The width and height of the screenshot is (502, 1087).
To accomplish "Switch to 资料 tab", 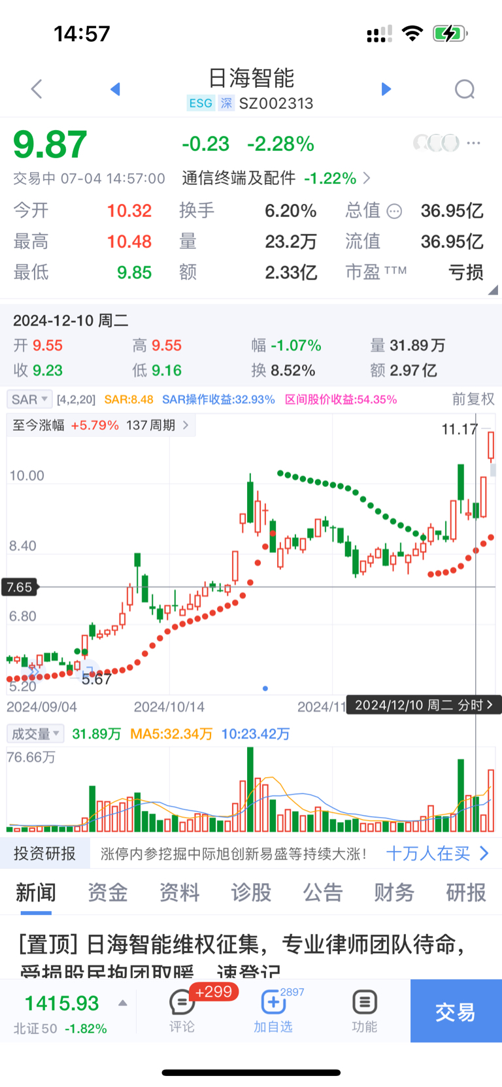I will coord(179,892).
